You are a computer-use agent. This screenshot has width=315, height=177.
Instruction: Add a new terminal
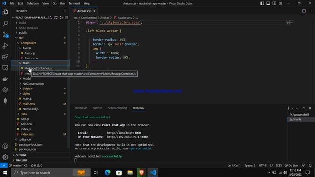pos(288,108)
